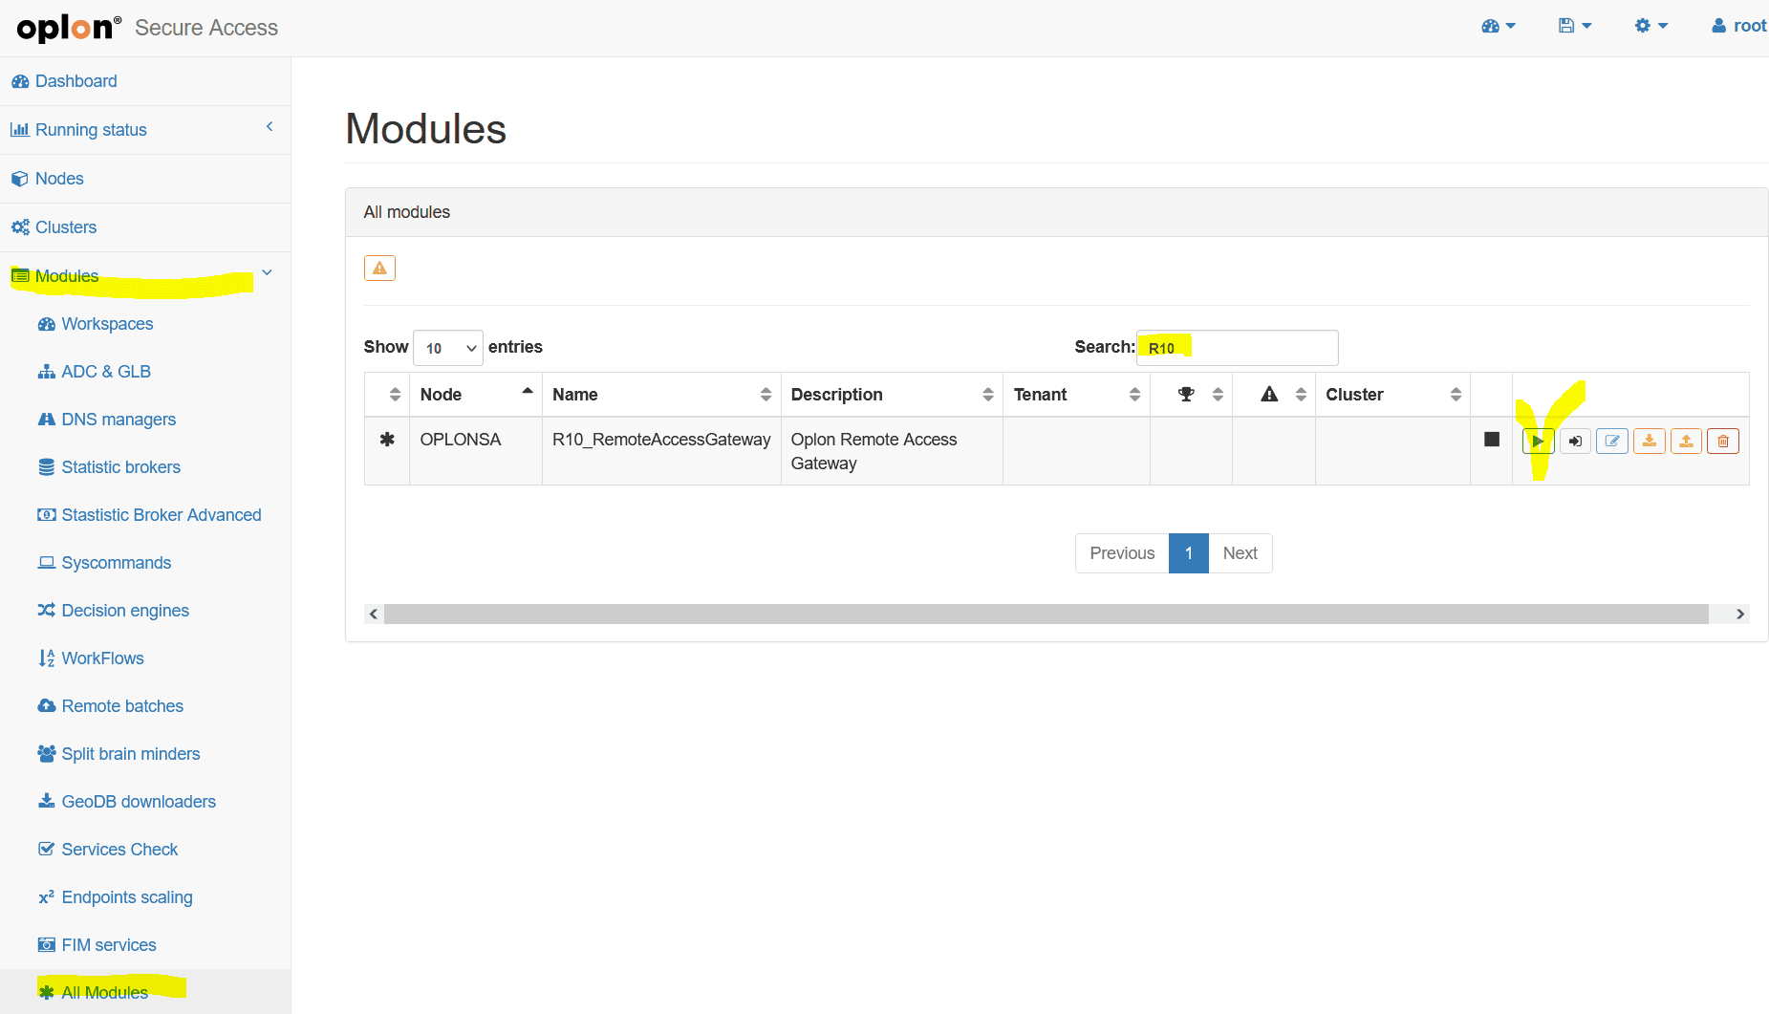The height and width of the screenshot is (1014, 1769).
Task: Sort table by Node column
Action: coord(476,395)
